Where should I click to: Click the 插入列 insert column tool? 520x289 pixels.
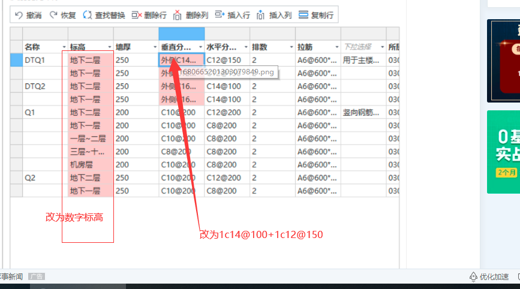point(274,15)
